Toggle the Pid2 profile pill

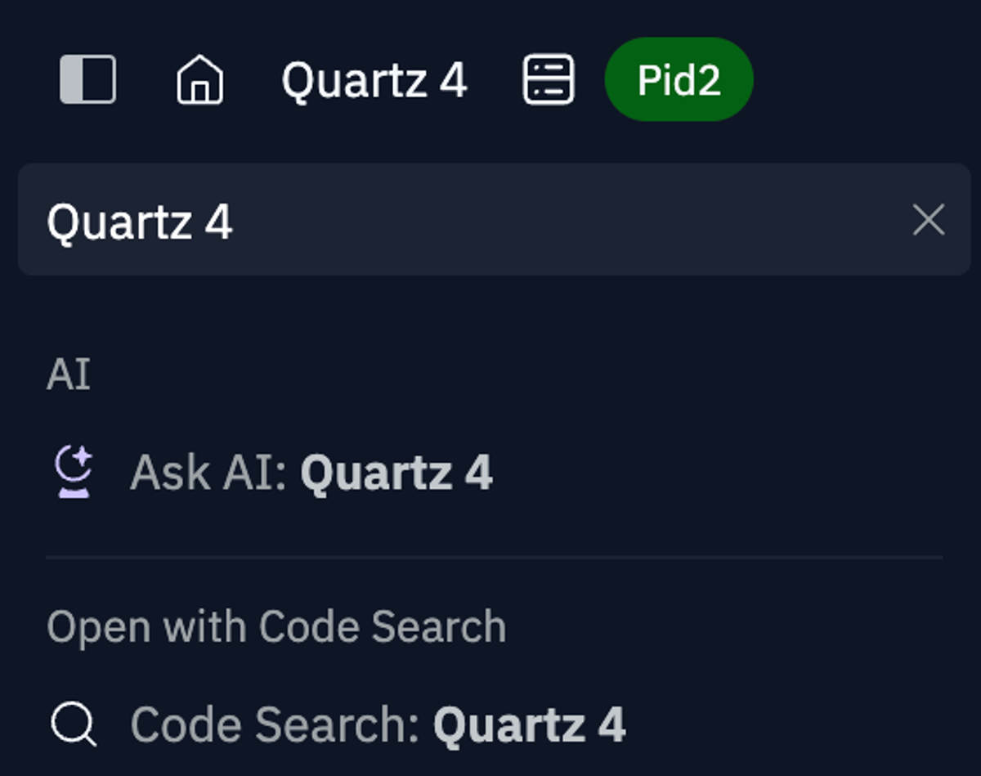point(679,79)
